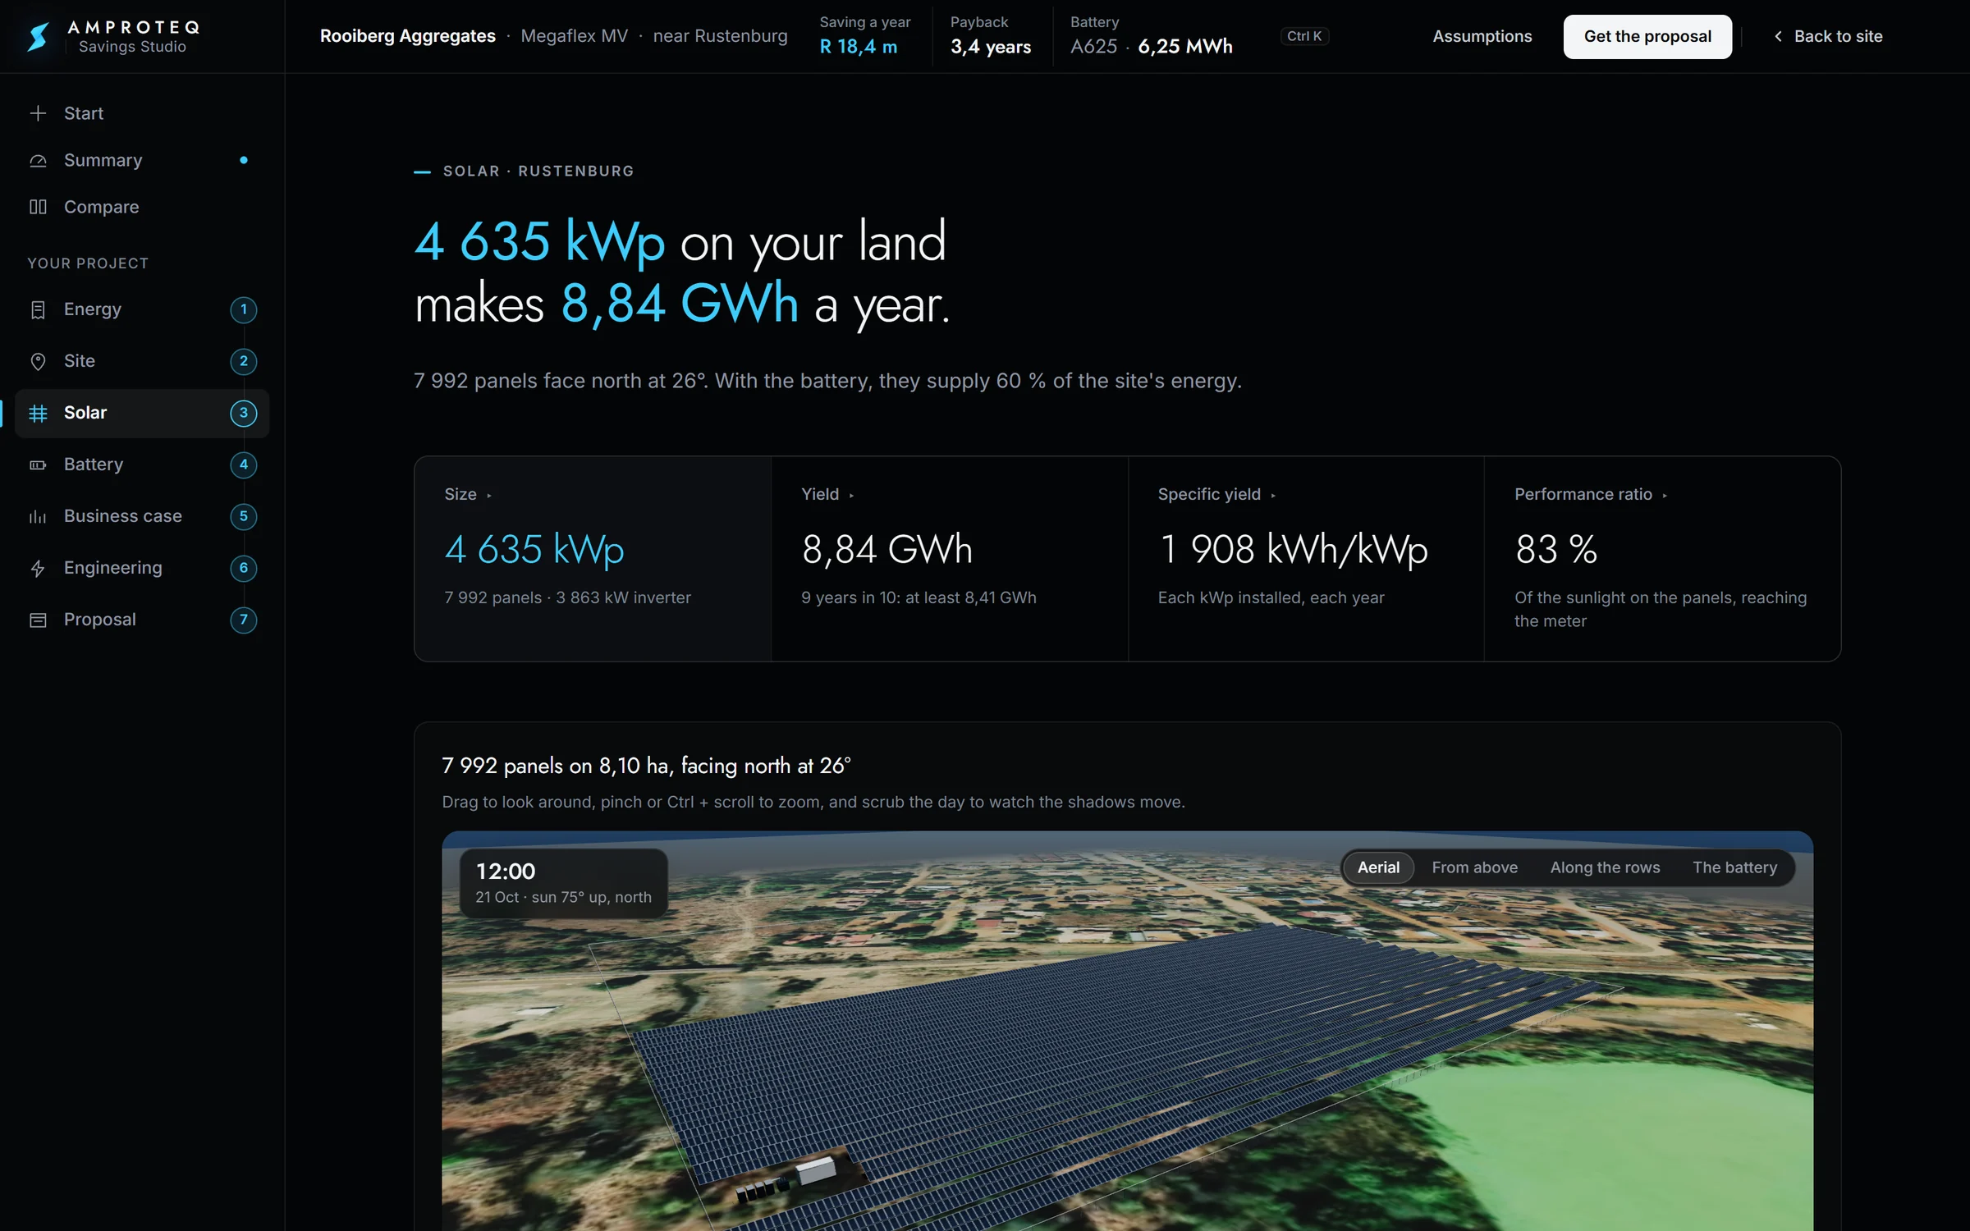Go to the Business case step
The image size is (1970, 1231).
tap(142, 516)
